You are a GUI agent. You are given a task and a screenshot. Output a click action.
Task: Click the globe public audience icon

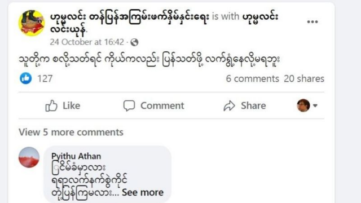click(x=134, y=42)
